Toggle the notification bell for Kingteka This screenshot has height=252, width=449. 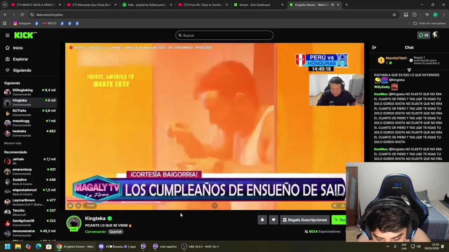coord(262,220)
